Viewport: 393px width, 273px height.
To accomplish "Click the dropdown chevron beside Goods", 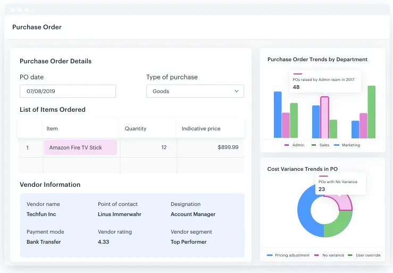I will [237, 91].
